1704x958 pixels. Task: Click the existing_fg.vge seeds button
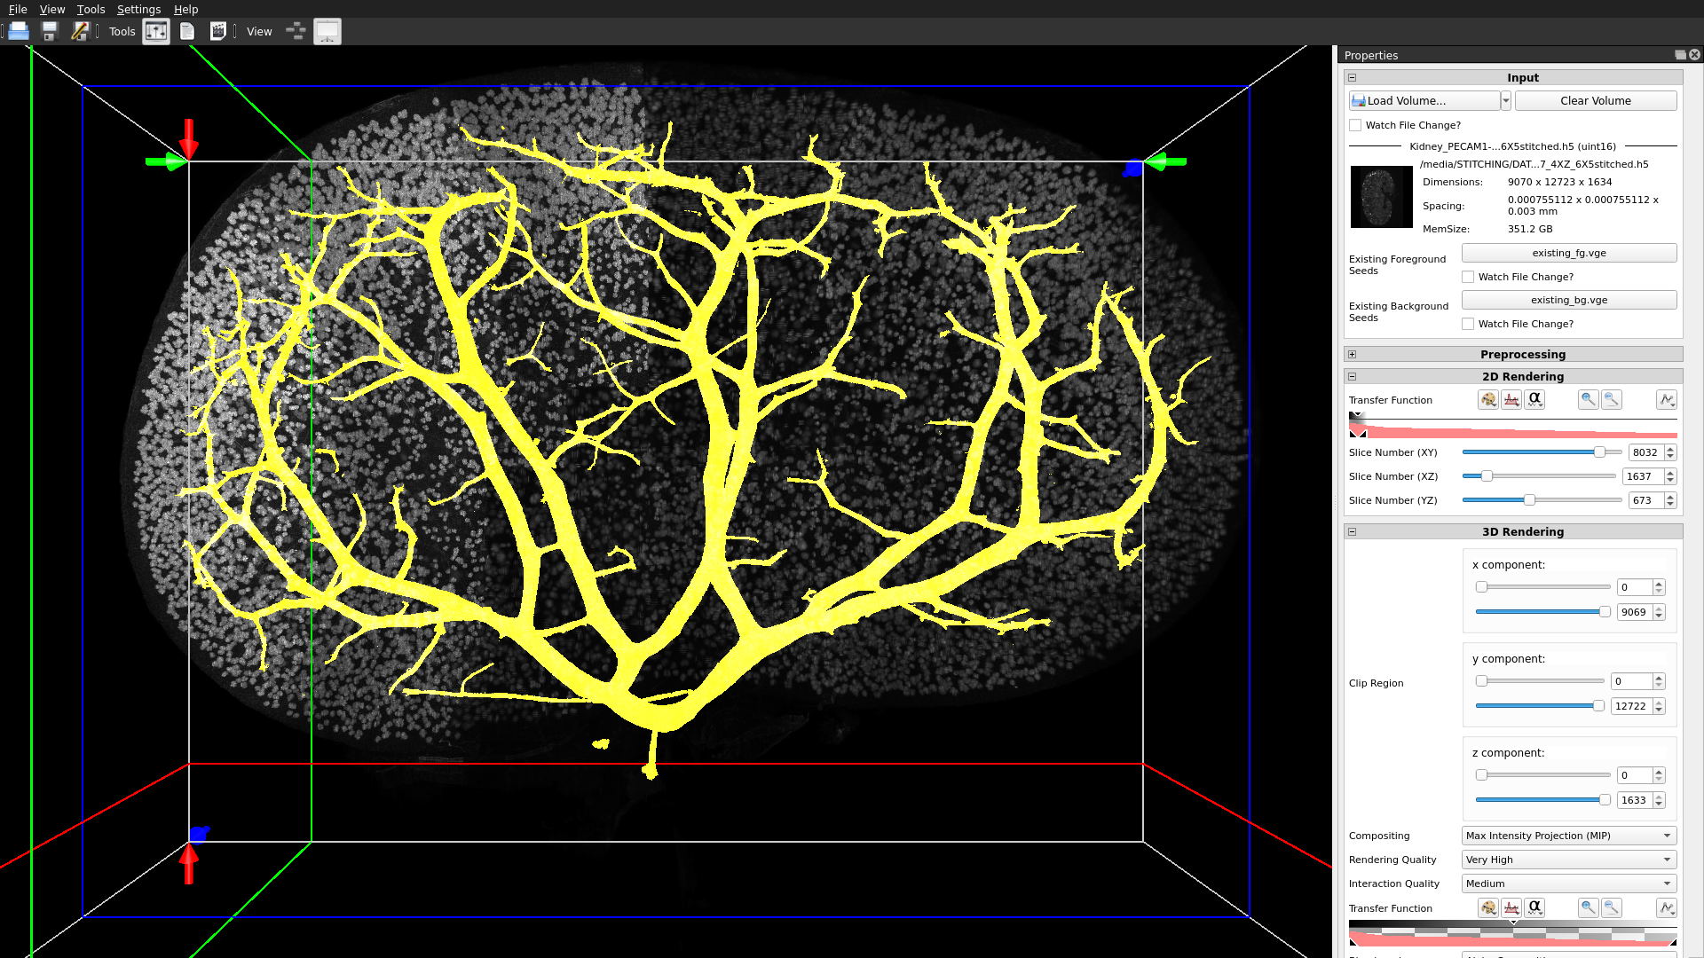(x=1568, y=253)
